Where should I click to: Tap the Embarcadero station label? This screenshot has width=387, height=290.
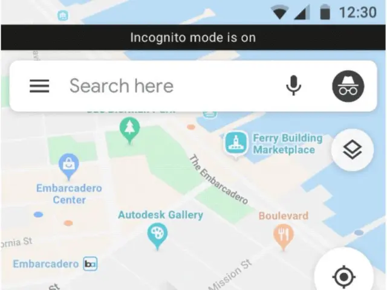(46, 264)
